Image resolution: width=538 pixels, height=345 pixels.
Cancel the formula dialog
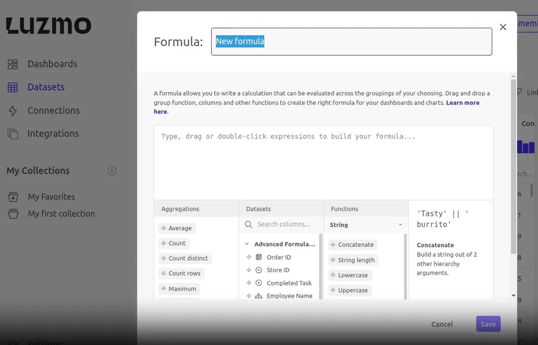click(x=442, y=324)
